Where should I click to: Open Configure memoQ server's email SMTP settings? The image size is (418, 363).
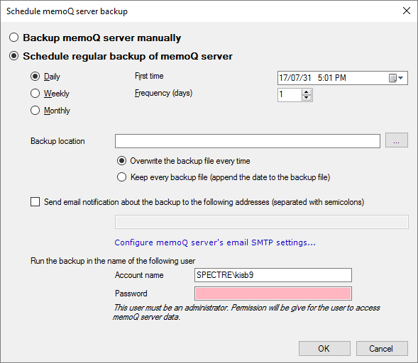(215, 242)
